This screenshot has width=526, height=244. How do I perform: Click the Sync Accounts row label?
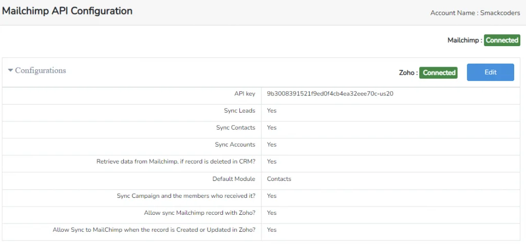pos(235,145)
